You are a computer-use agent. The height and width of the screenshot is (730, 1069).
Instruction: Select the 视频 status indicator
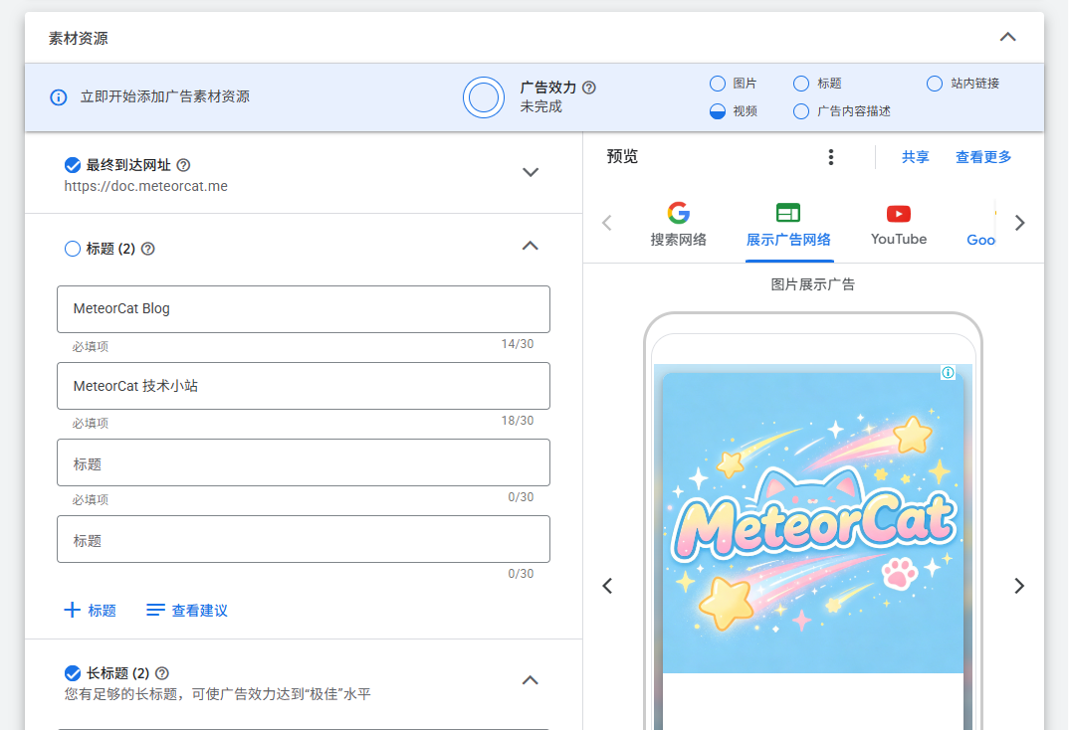(718, 111)
